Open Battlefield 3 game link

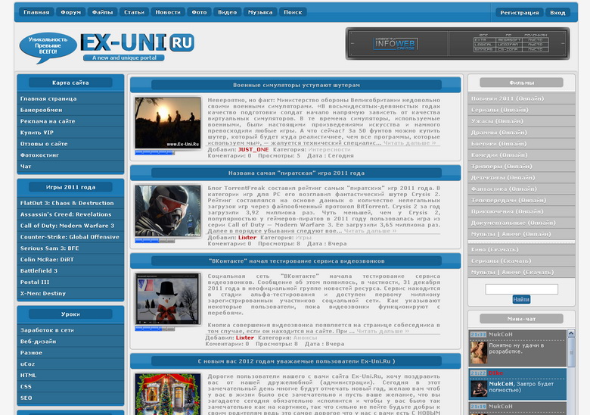[70, 271]
